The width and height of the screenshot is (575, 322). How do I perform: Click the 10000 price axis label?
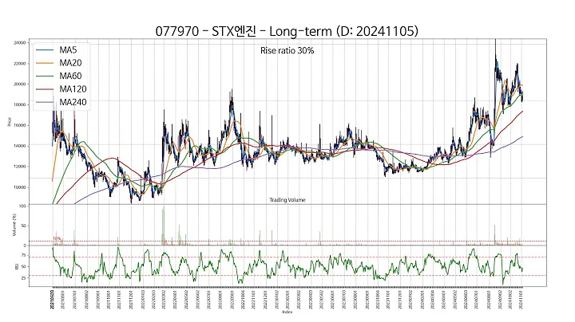coord(20,187)
